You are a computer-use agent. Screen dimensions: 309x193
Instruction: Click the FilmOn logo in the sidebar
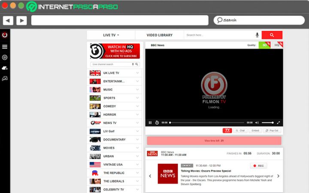coord(5,35)
